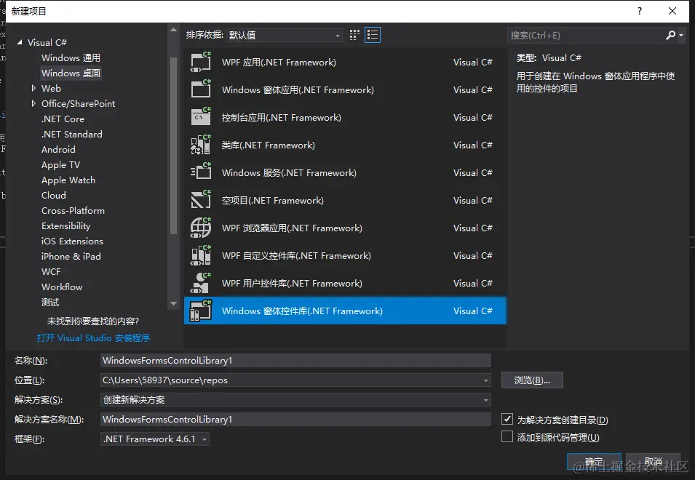
Task: Open the 位置 path dropdown
Action: coord(486,380)
